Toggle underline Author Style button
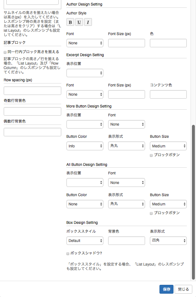Screen dimensions: 196x297 pyautogui.click(x=79, y=22)
